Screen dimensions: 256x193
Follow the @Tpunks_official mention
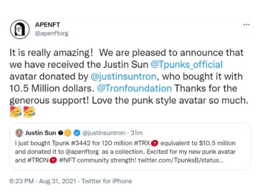(x=186, y=65)
